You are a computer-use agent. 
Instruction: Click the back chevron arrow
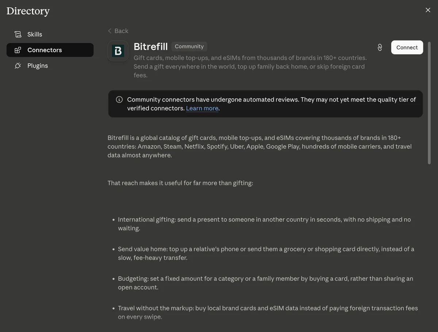tap(109, 31)
